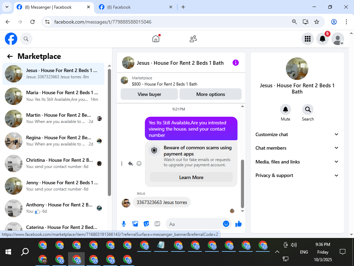Open Christina House For Rent conversation
Viewport: 354px width, 266px height.
54,163
